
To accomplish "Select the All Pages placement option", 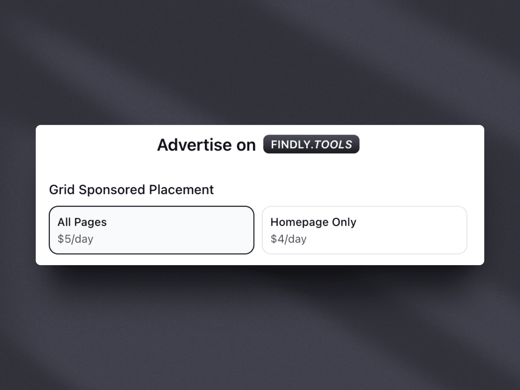I will coord(151,230).
